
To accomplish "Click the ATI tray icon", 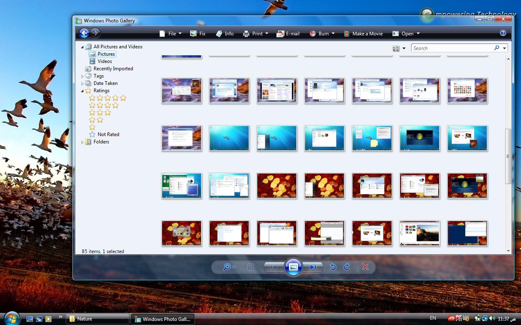I will [451, 318].
